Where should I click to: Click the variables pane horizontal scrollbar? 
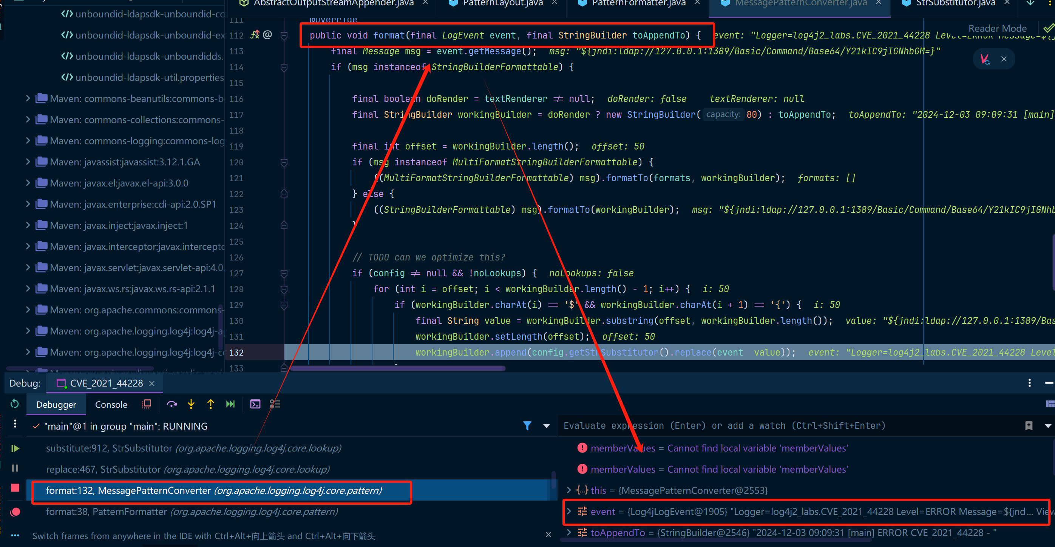(715, 541)
